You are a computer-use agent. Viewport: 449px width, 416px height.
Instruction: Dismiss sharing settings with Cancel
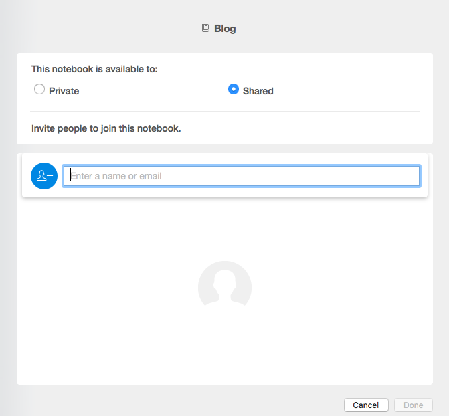click(366, 405)
